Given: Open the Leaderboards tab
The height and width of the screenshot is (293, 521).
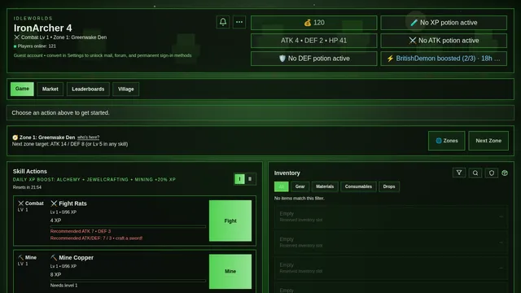Looking at the screenshot, I should (88, 89).
